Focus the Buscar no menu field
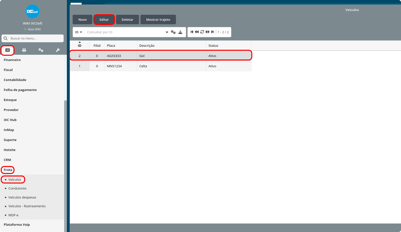The width and height of the screenshot is (401, 232). click(36, 38)
